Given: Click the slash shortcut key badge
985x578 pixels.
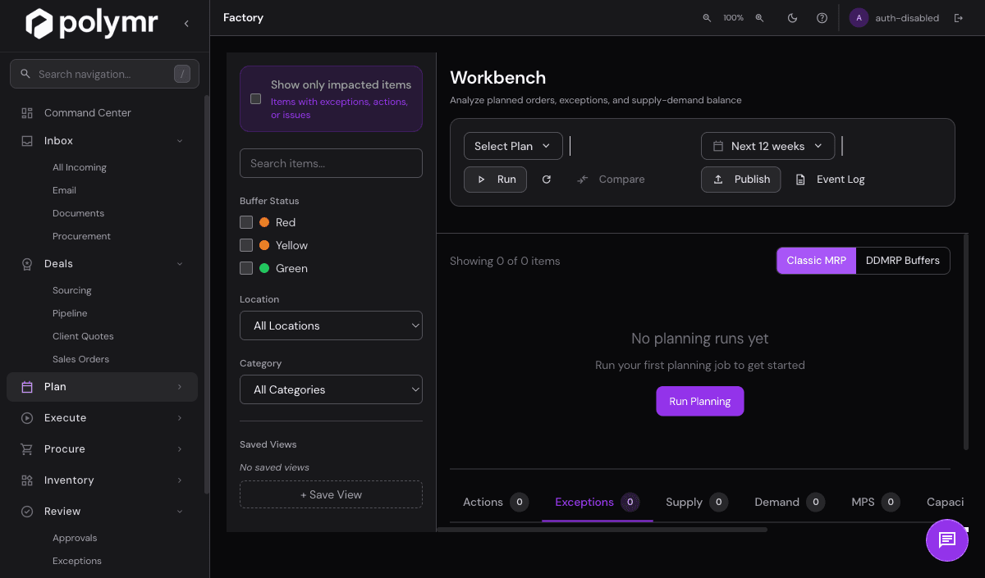Looking at the screenshot, I should pyautogui.click(x=182, y=74).
